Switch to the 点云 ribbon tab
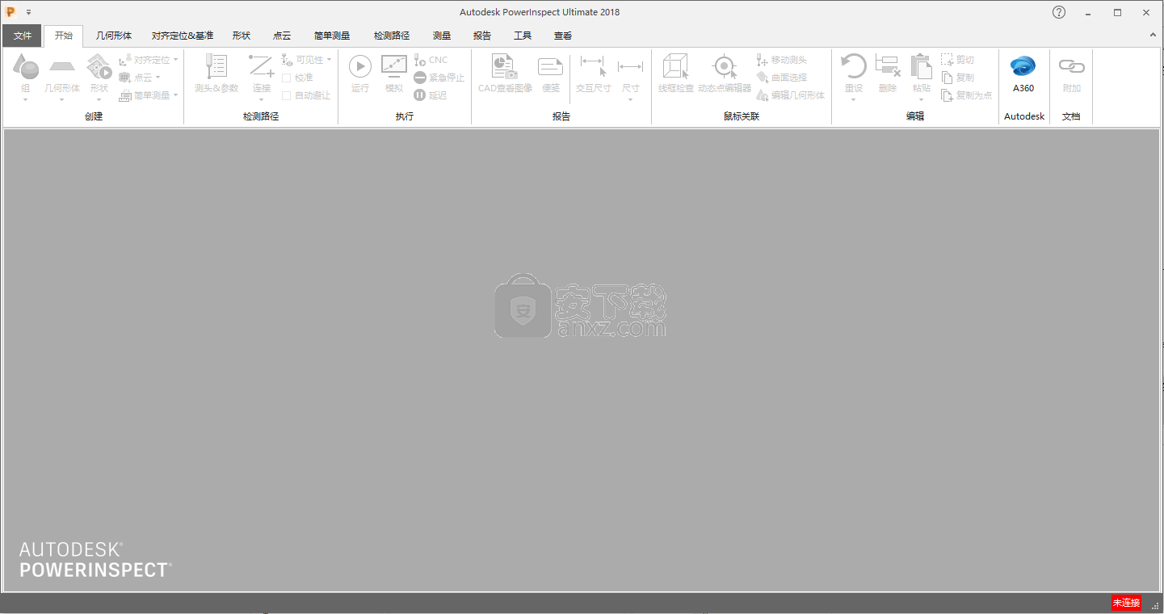Screen dimensions: 1164x614 [x=282, y=36]
